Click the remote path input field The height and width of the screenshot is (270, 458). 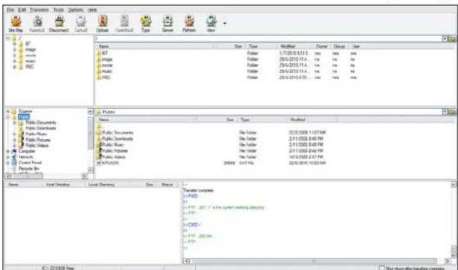tap(268, 38)
